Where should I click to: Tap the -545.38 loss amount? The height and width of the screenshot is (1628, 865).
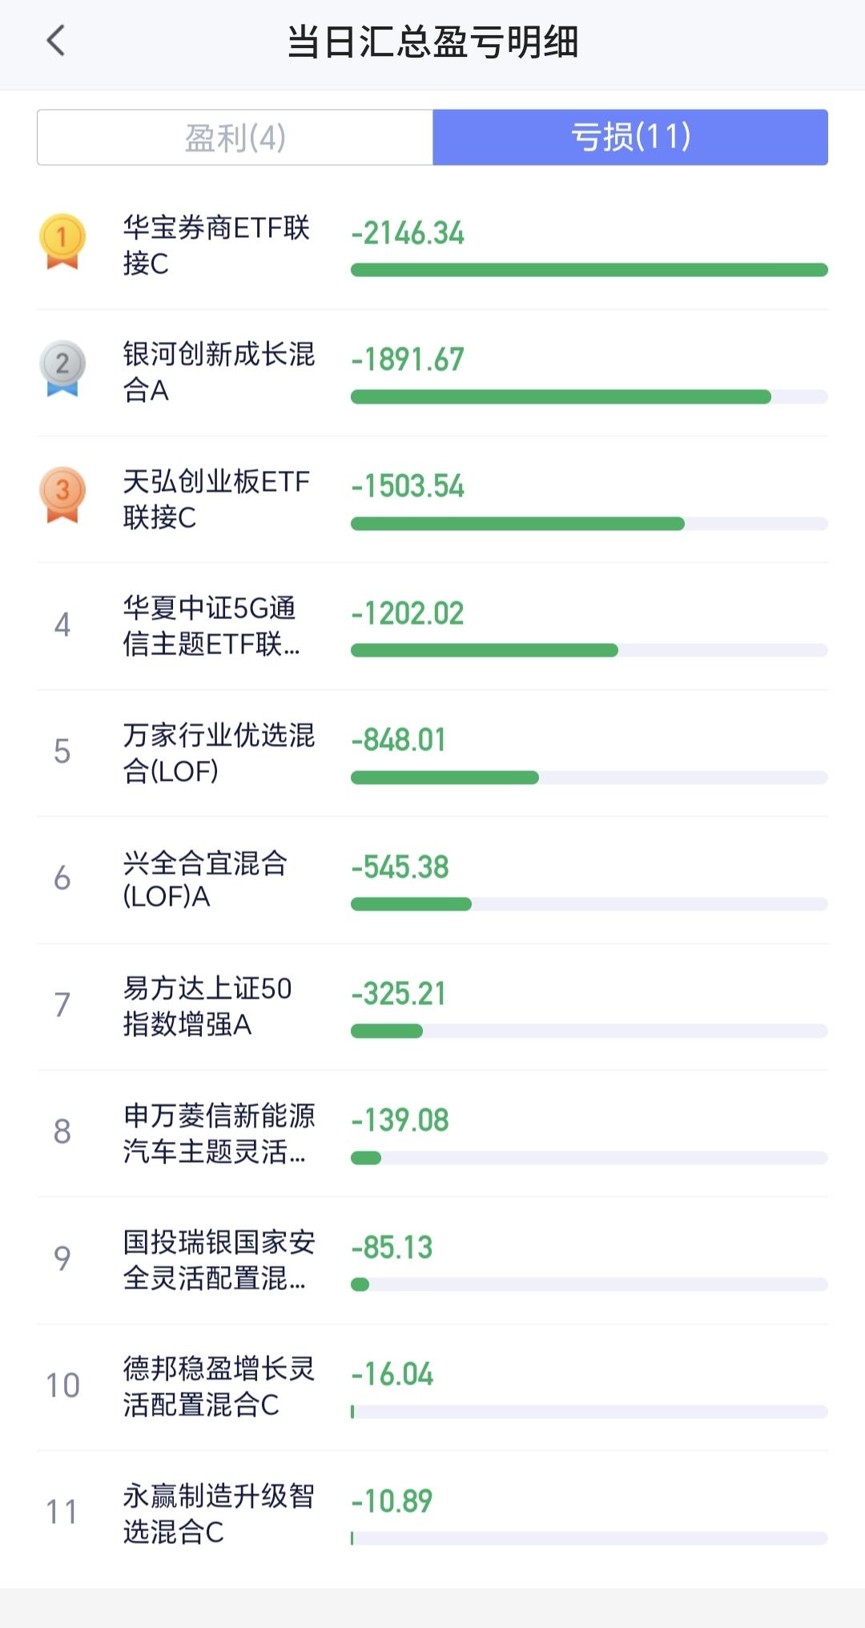(400, 866)
